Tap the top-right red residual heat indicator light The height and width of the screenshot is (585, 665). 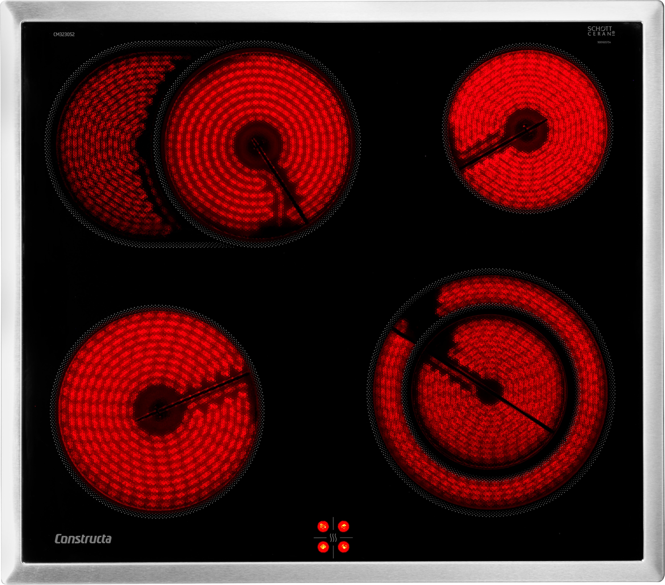344,527
